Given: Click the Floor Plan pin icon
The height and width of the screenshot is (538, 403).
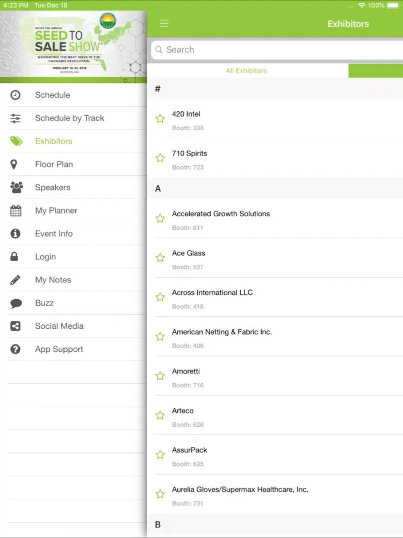Looking at the screenshot, I should tap(14, 164).
